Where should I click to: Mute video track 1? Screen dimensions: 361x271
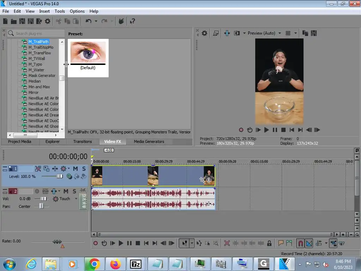coord(75,169)
